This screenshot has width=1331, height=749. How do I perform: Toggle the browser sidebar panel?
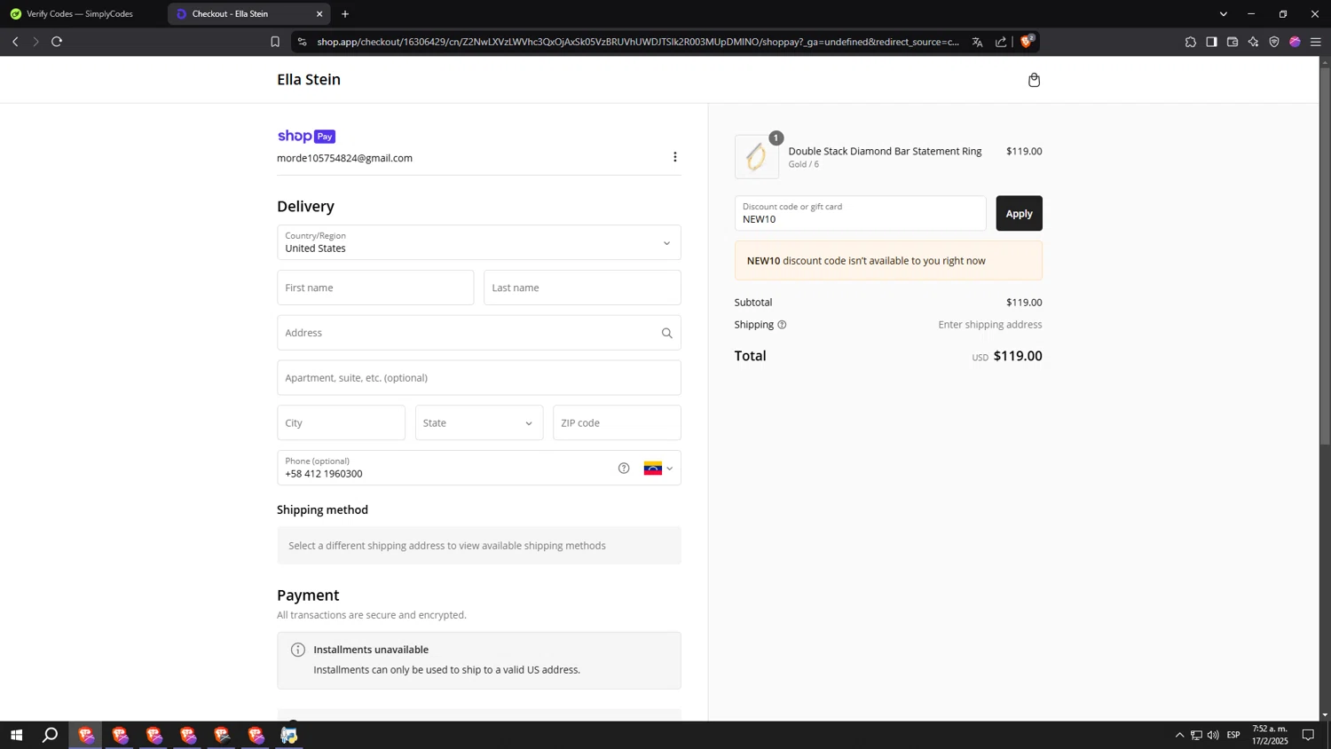click(x=1211, y=42)
